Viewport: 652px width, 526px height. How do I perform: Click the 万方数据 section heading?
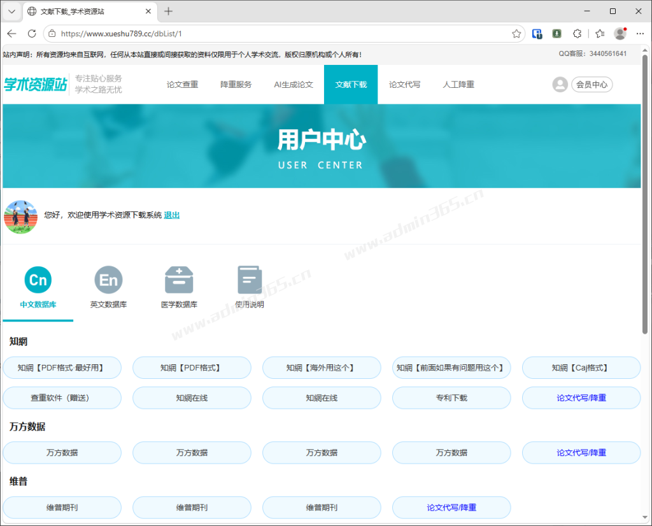(27, 427)
